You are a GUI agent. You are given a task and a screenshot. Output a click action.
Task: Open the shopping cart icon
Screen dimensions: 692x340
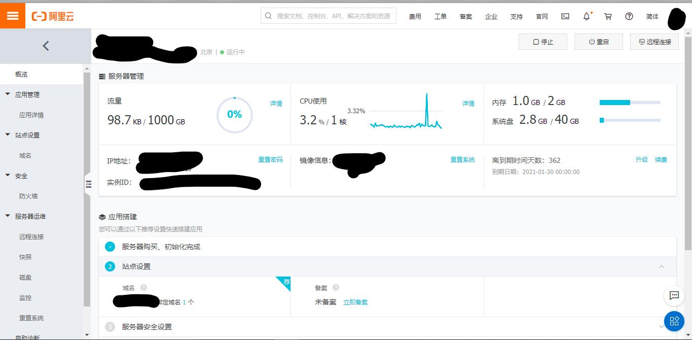point(607,16)
